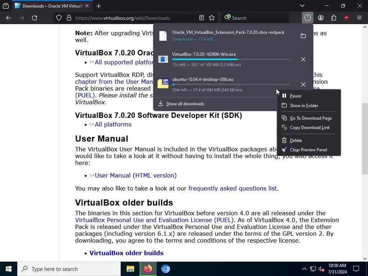This screenshot has height=276, width=368.
Task: Click the scrollbar down arrow
Action: pos(365,259)
